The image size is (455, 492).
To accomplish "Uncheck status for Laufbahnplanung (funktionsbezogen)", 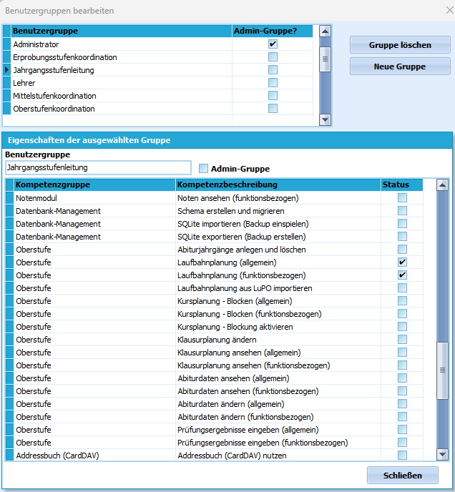I will [402, 275].
